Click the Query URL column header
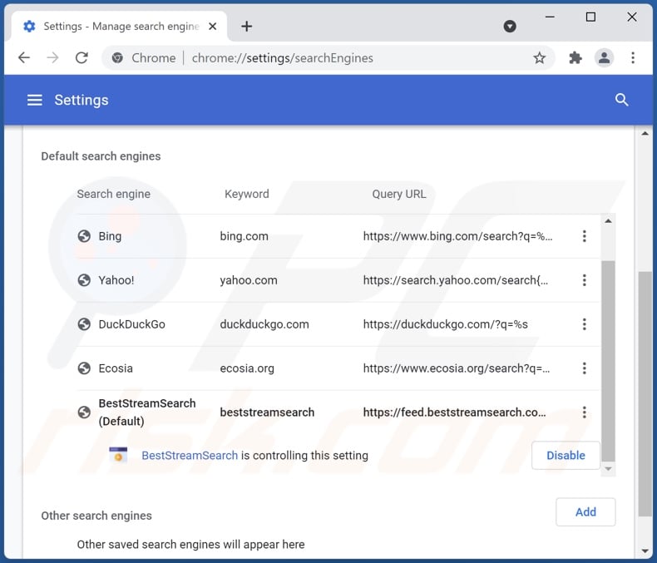The image size is (657, 563). (399, 194)
